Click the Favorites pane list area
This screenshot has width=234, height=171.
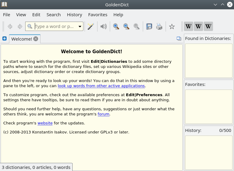(209, 107)
